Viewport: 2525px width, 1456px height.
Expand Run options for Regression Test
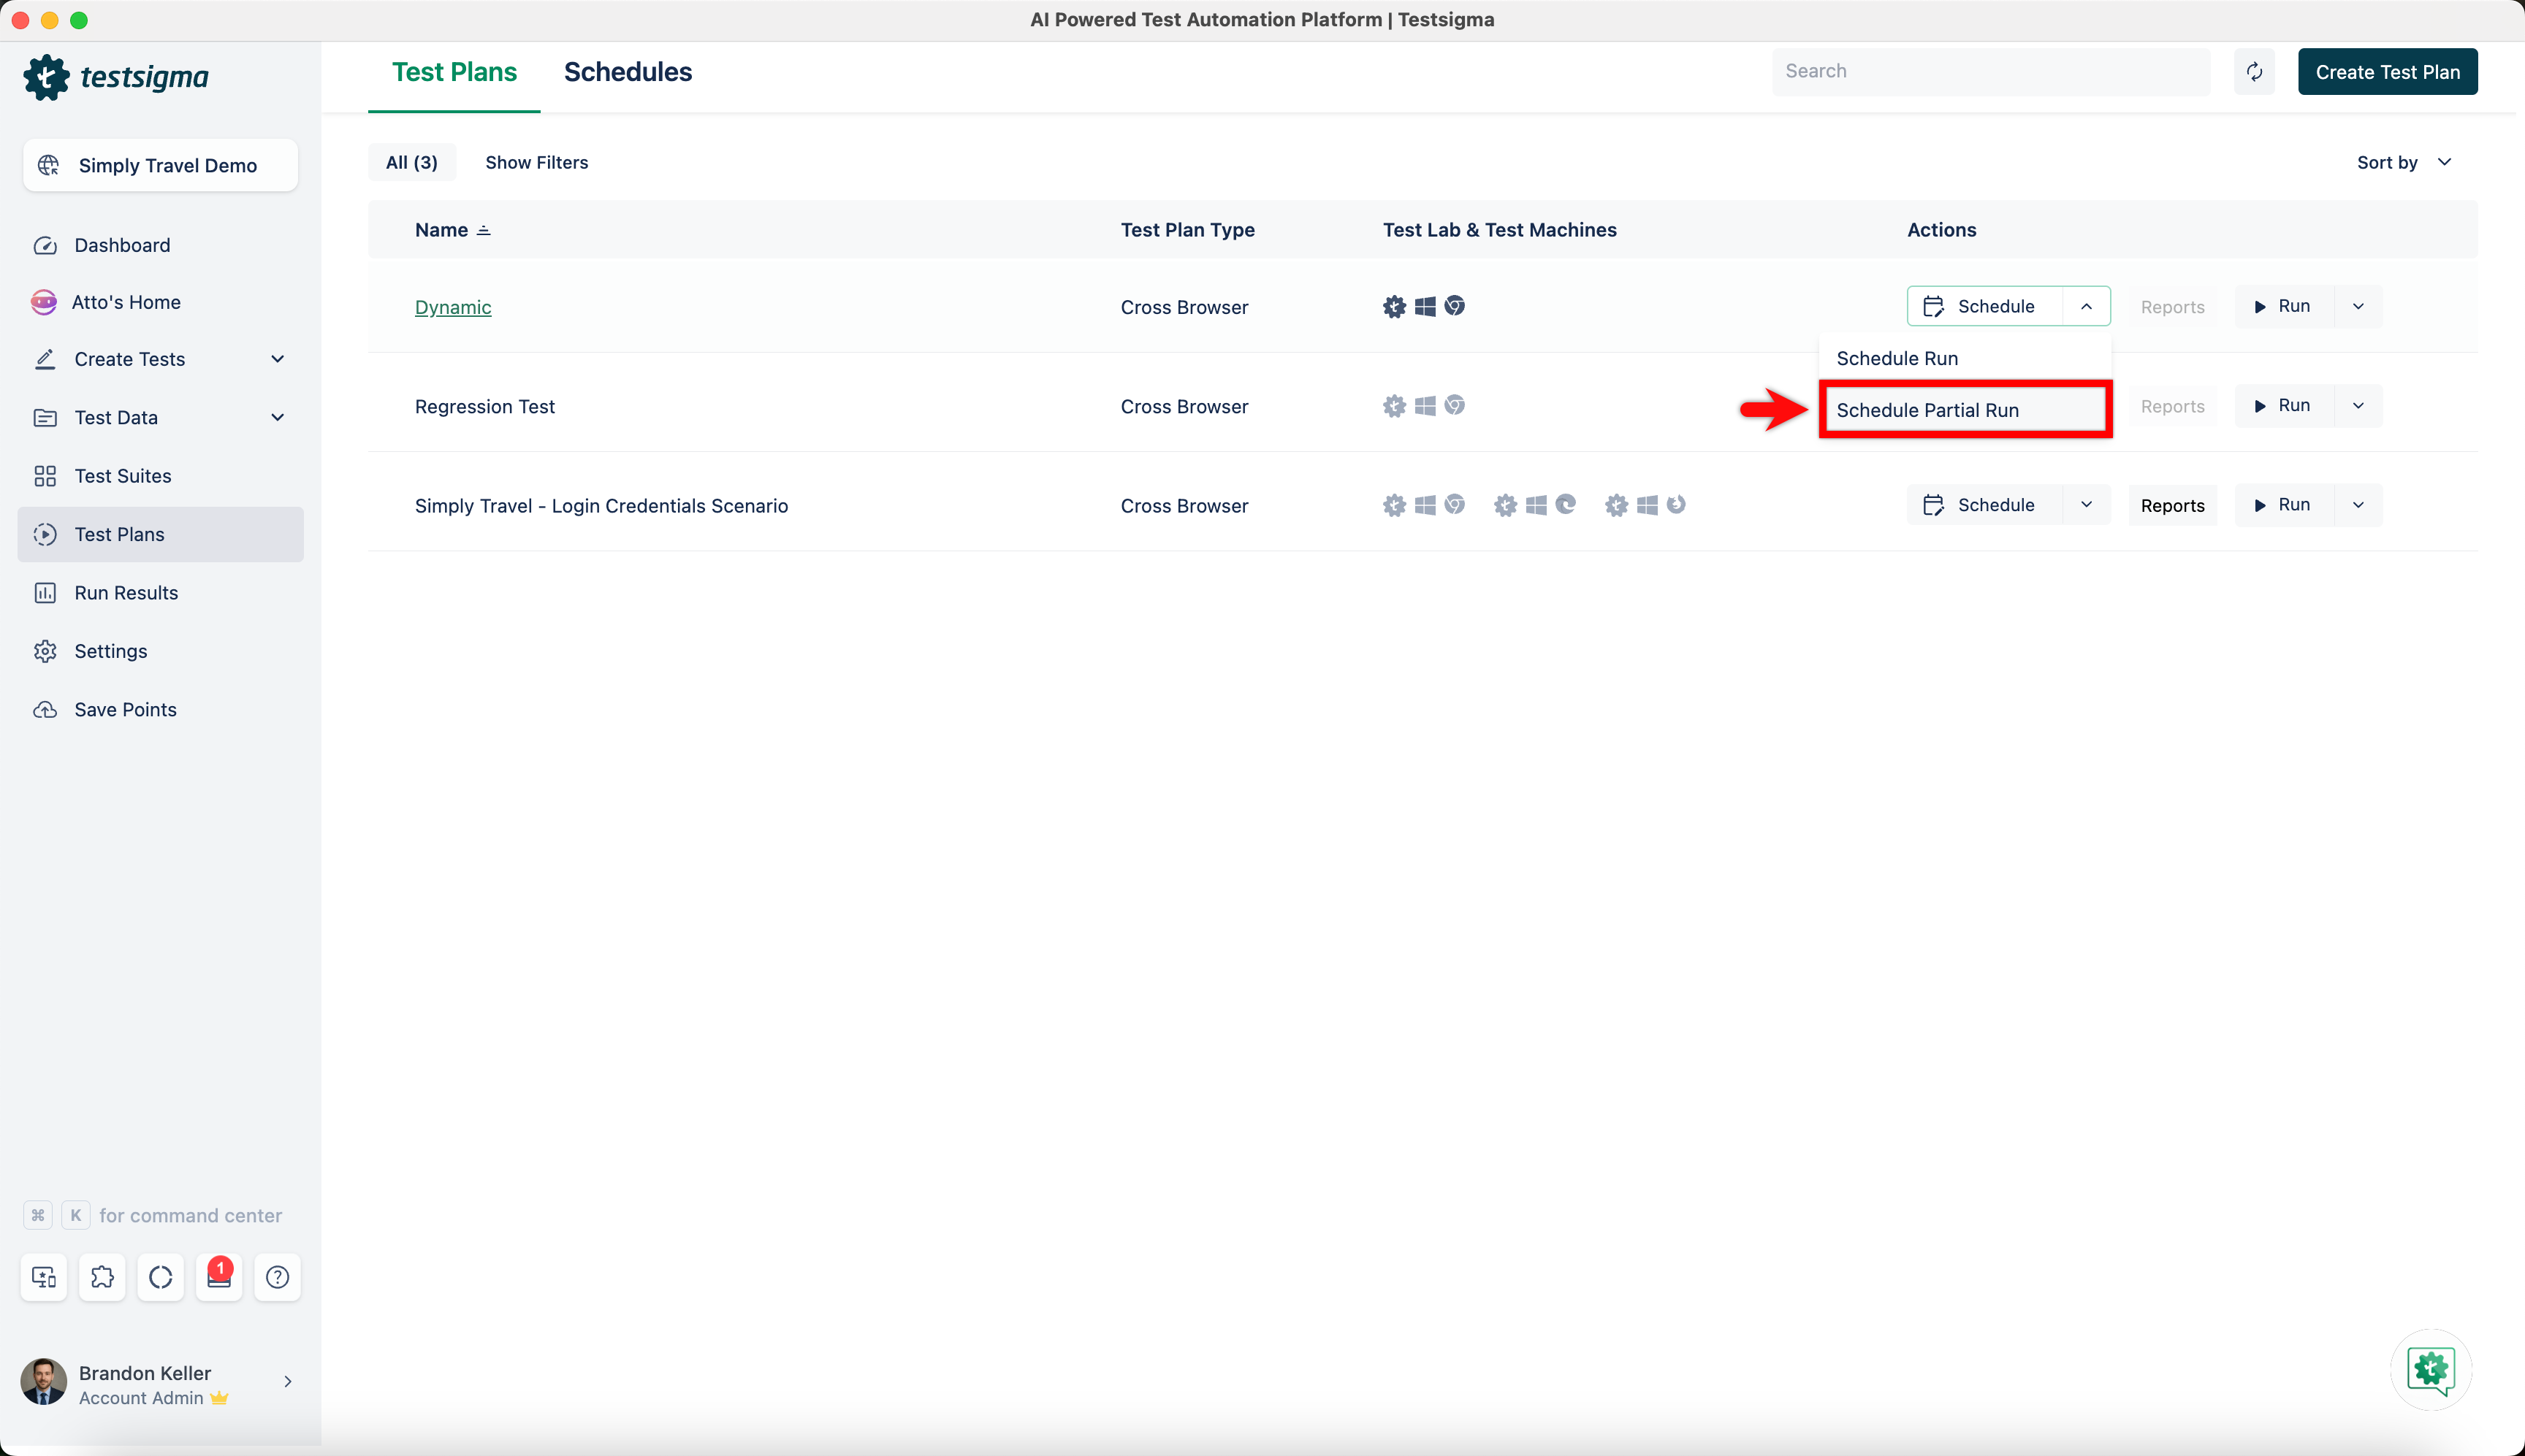pos(2358,406)
